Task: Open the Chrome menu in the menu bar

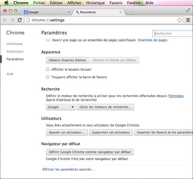Action: (21, 3)
